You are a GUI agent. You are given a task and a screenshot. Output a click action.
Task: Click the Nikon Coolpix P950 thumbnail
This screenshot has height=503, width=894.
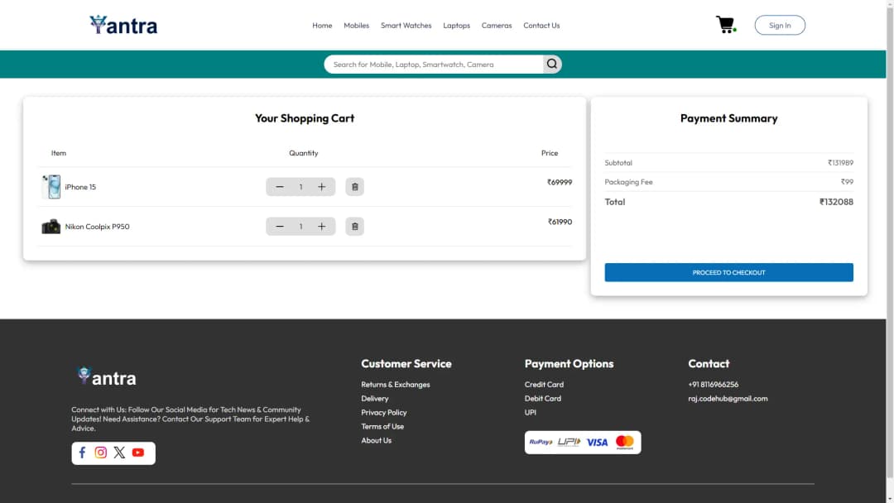[50, 227]
